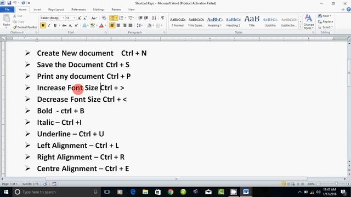Toggle Justify alignment button
The width and height of the screenshot is (351, 197).
131,26
